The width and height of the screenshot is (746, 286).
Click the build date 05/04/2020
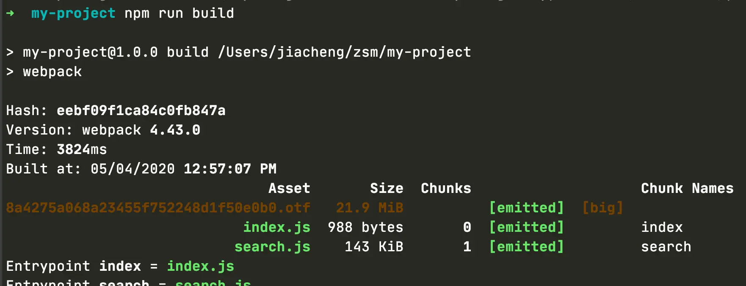pyautogui.click(x=133, y=169)
